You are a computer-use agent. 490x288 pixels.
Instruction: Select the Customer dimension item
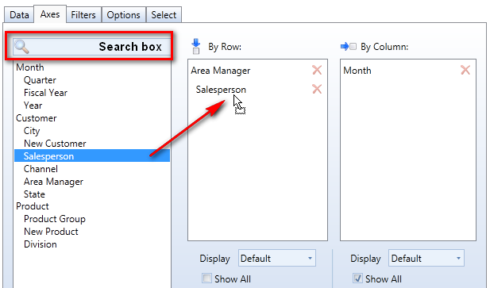click(x=37, y=118)
